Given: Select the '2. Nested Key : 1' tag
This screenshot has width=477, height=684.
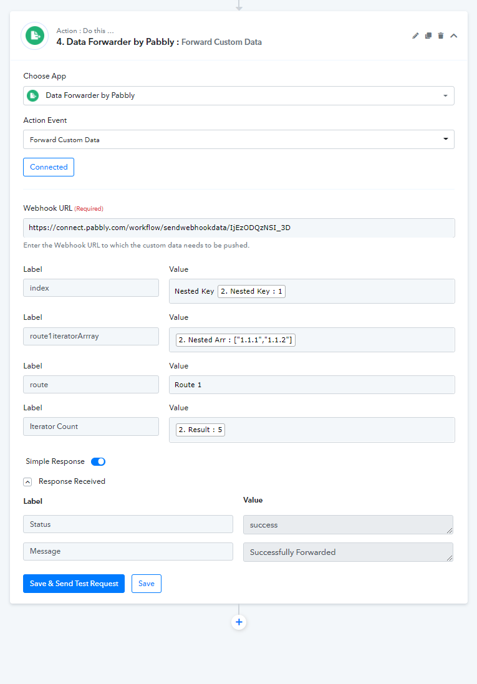Looking at the screenshot, I should [251, 291].
